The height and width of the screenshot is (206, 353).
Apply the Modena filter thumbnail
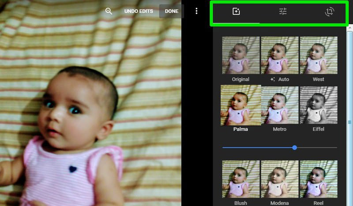click(x=280, y=179)
